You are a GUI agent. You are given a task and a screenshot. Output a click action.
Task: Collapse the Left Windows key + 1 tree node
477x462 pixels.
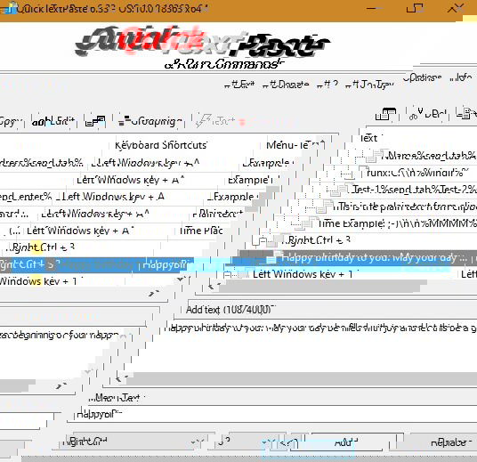(227, 275)
